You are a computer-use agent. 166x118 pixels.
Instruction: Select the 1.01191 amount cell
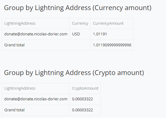pyautogui.click(x=100, y=34)
